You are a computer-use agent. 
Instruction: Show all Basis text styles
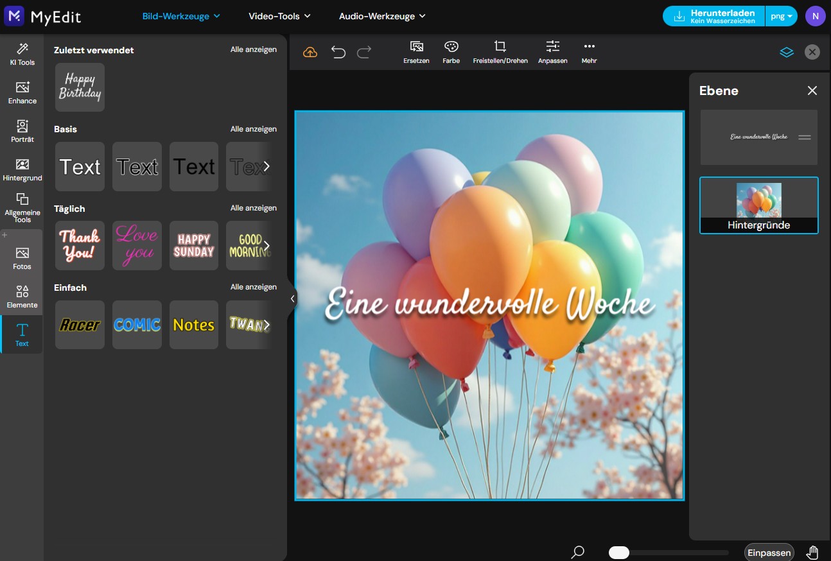click(x=254, y=129)
